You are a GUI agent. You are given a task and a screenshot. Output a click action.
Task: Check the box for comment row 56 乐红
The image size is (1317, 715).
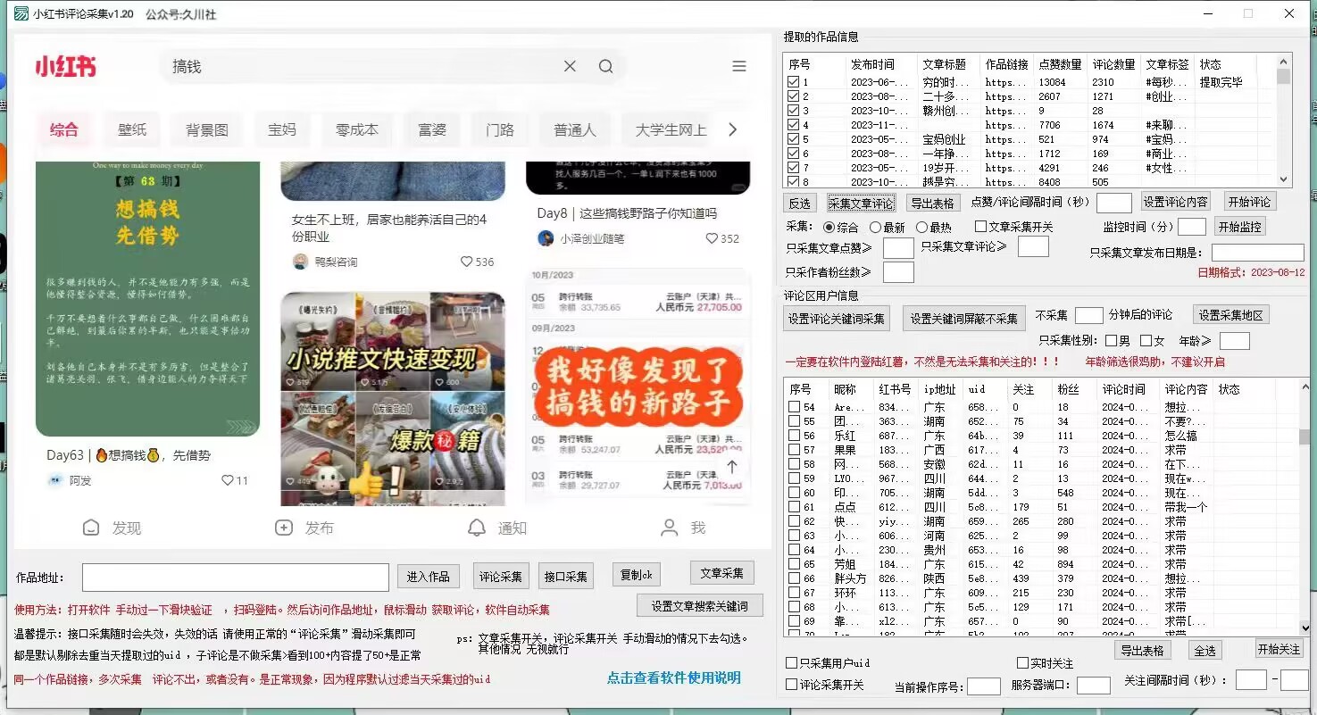click(794, 436)
